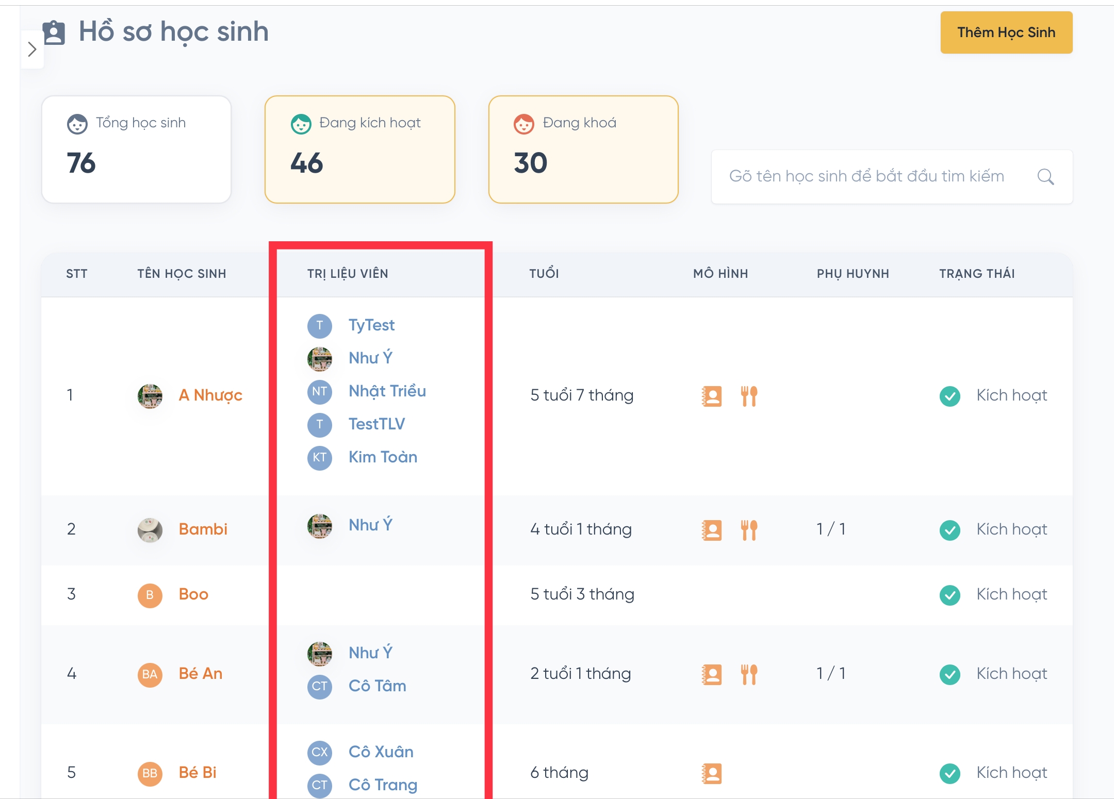Toggle A Nhược's Kích hoạt status check
Screen dimensions: 1114x799
click(x=949, y=396)
